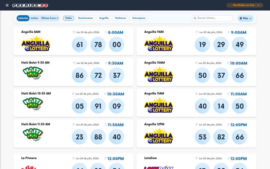Click the Haiti Bolet 11:30 AM title
This screenshot has width=270, height=169.
coord(36,124)
